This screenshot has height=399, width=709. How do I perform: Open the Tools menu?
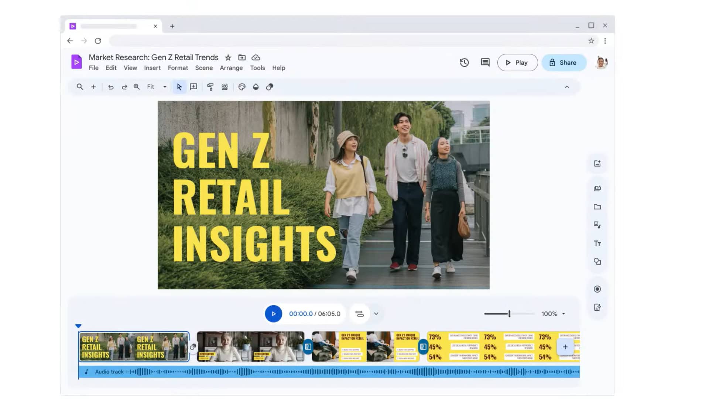(257, 68)
